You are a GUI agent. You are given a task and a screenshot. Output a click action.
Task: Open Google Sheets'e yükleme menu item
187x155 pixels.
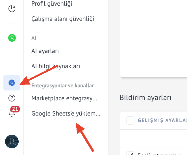(x=66, y=114)
